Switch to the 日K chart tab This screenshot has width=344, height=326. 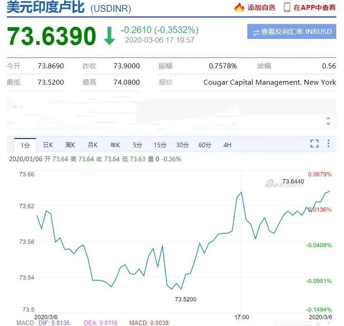tap(48, 145)
